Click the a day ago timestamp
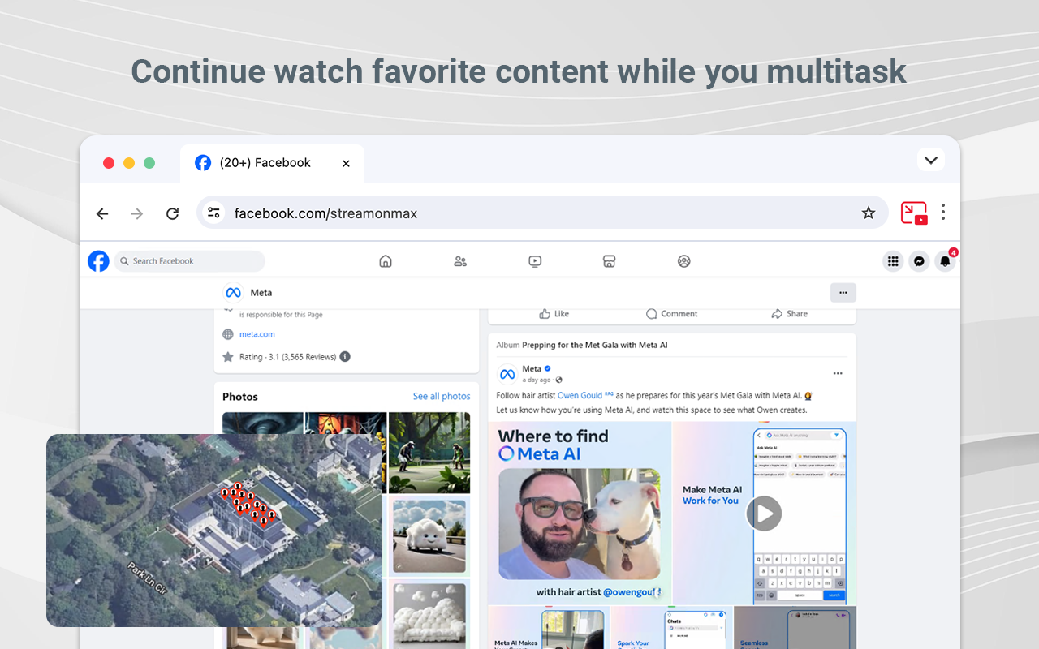Viewport: 1039px width, 649px height. click(537, 380)
